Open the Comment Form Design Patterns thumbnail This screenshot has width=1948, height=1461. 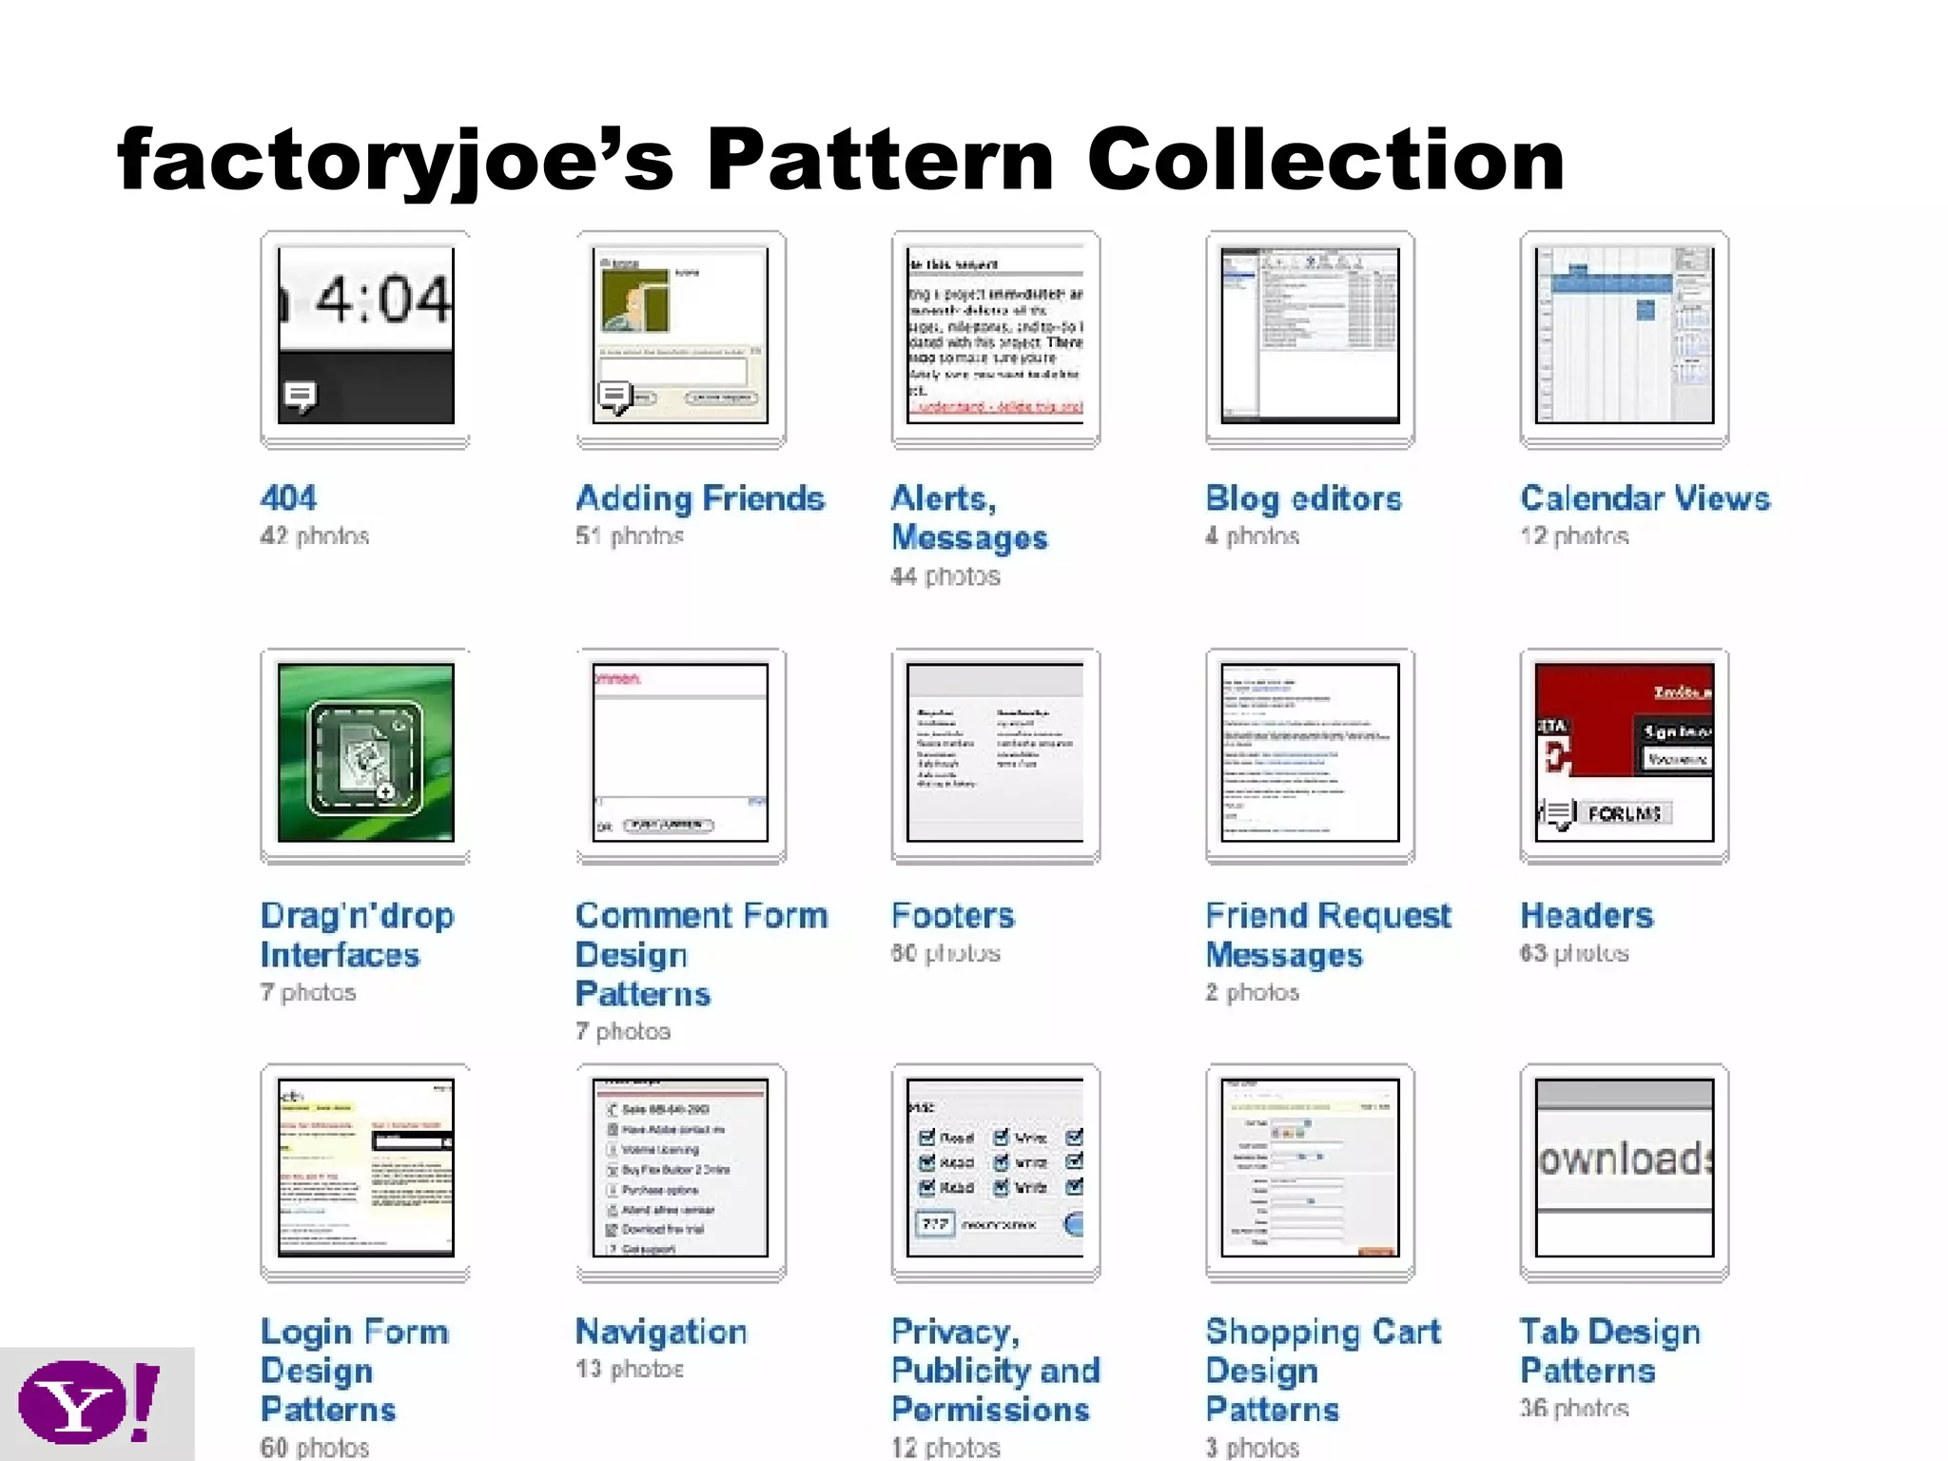pyautogui.click(x=681, y=755)
